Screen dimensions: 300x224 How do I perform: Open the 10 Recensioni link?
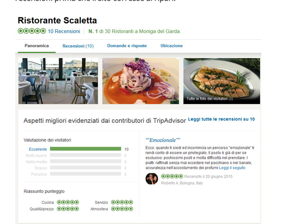[x=64, y=31]
